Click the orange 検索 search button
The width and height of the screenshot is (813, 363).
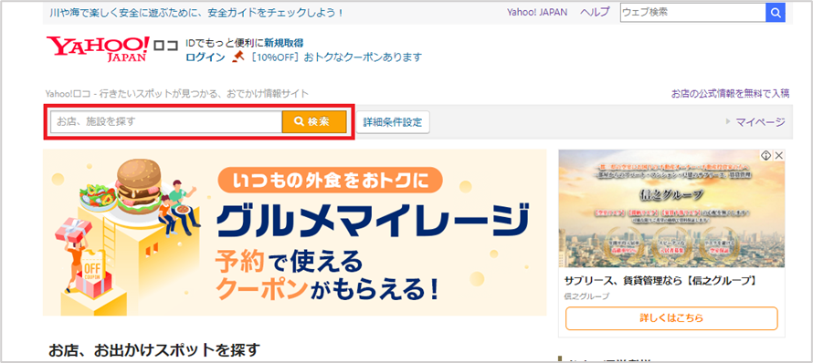pos(313,121)
